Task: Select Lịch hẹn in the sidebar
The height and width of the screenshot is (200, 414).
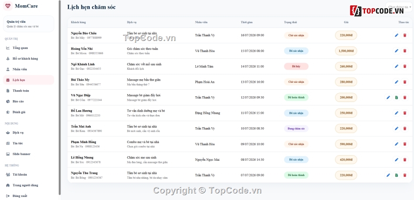Action: (28, 80)
